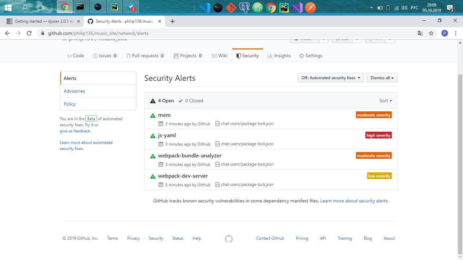463x260 pixels.
Task: Select Advisories in the sidebar
Action: (98, 91)
